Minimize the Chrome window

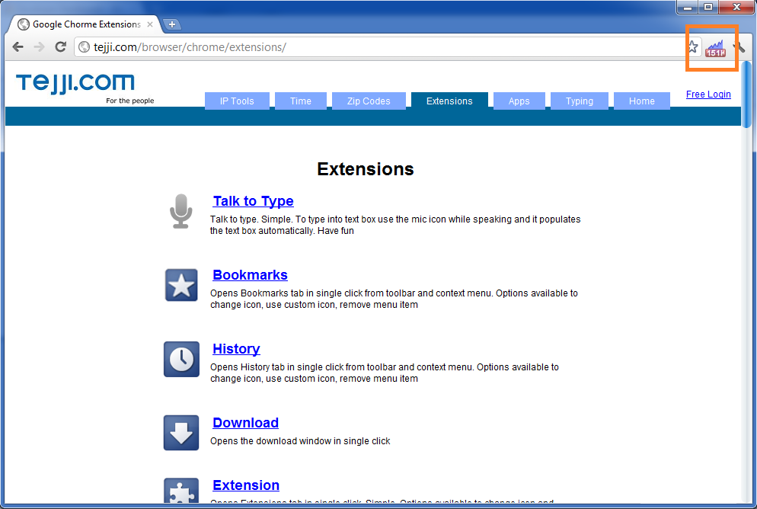tap(687, 7)
